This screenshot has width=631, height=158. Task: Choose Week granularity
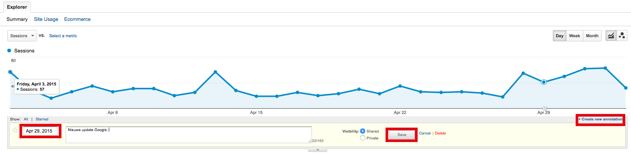coord(575,36)
